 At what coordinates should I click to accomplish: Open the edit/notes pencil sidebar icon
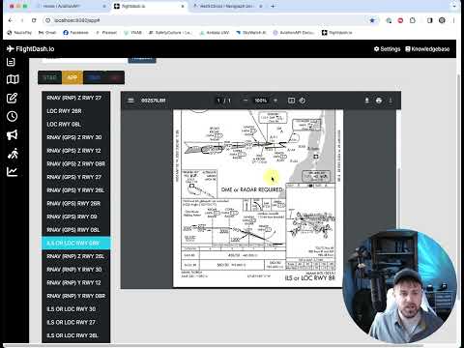point(13,98)
